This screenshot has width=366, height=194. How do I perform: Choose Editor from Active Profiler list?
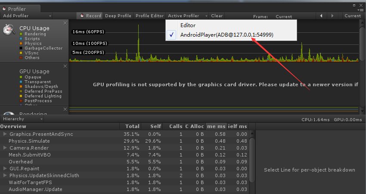[x=188, y=25]
